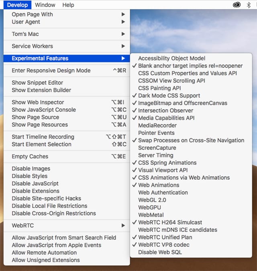Toggle CSS Spring Animations off
Viewport: 257px width, 271px height.
point(167,163)
